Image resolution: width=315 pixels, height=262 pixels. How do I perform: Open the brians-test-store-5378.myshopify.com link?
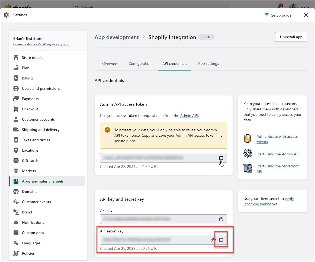[x=41, y=44]
